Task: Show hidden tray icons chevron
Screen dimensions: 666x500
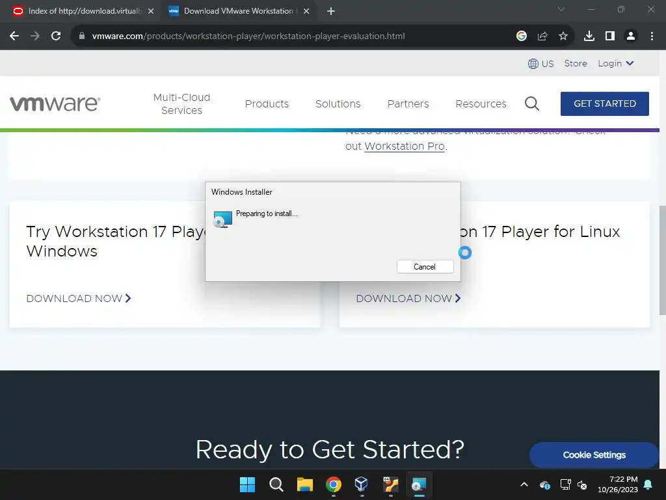Action: pyautogui.click(x=524, y=484)
